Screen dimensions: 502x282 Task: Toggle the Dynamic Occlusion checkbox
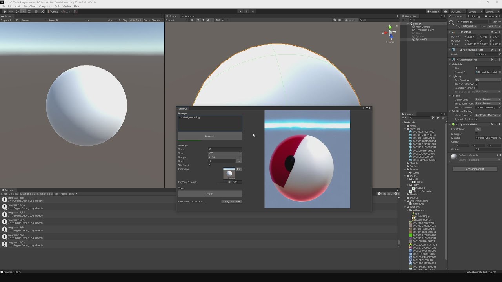pyautogui.click(x=477, y=119)
